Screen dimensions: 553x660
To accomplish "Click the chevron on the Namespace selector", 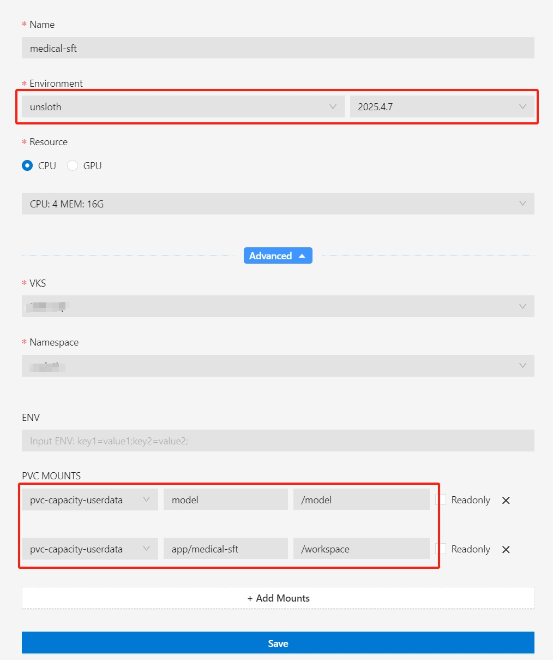I will [522, 366].
